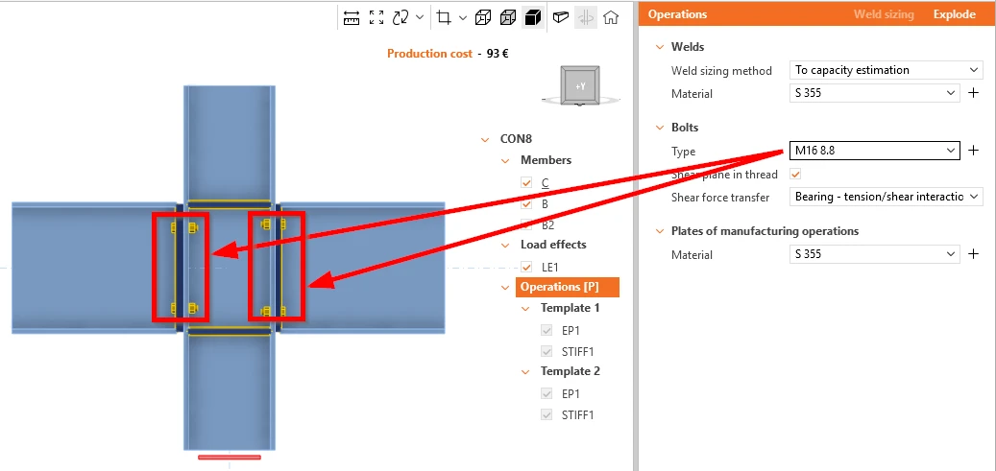
Task: Collapse the Welds section chevron
Action: pos(659,47)
